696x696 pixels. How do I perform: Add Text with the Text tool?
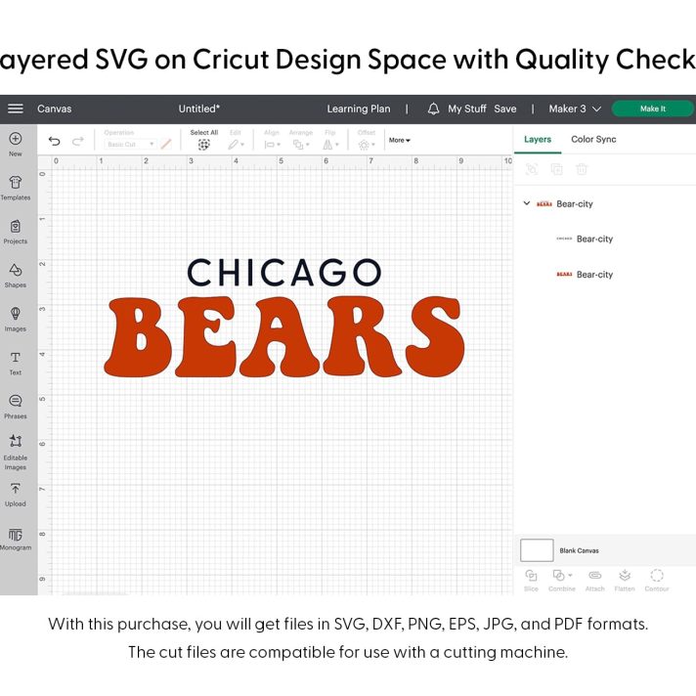16,363
